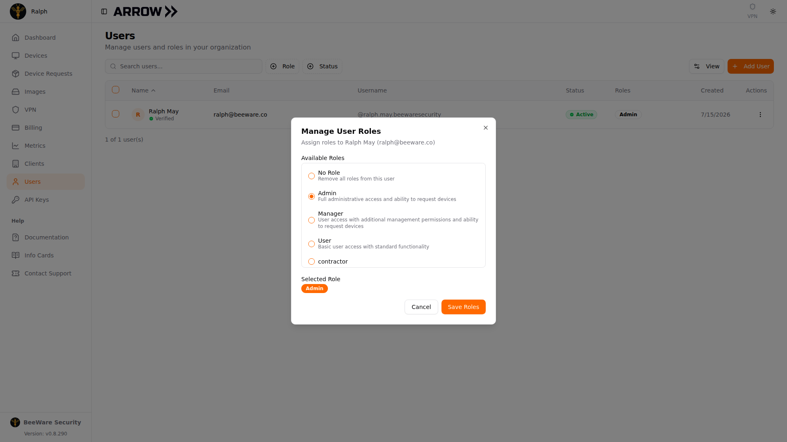787x442 pixels.
Task: Open the Role filter dropdown
Action: 282,66
